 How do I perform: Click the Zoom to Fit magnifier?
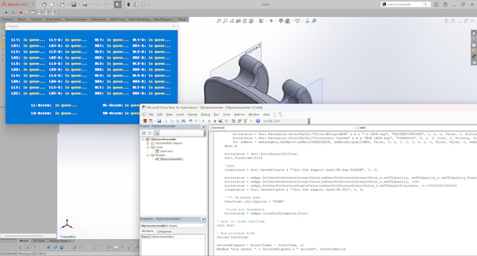pos(218,21)
